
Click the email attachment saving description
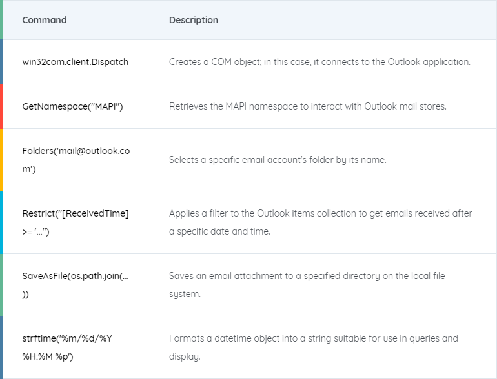307,285
